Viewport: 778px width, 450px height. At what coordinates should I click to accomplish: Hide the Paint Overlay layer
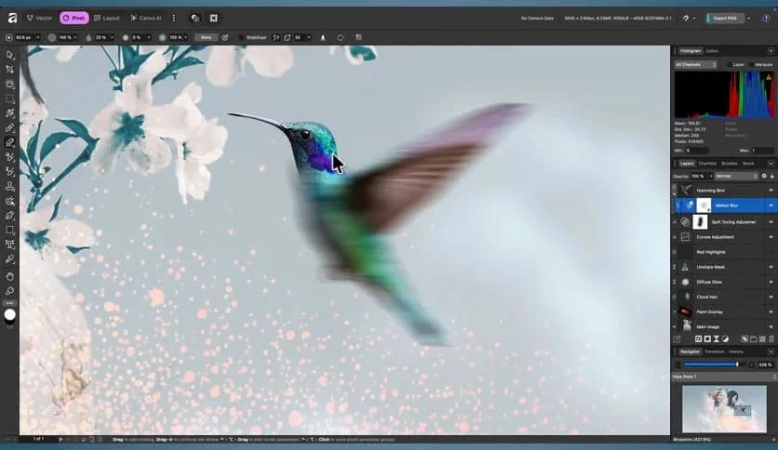click(x=771, y=311)
